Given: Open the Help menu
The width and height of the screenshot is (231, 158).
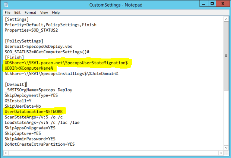Looking at the screenshot, I should click(x=56, y=13).
